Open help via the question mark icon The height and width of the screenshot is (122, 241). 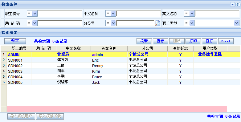pos(238,4)
